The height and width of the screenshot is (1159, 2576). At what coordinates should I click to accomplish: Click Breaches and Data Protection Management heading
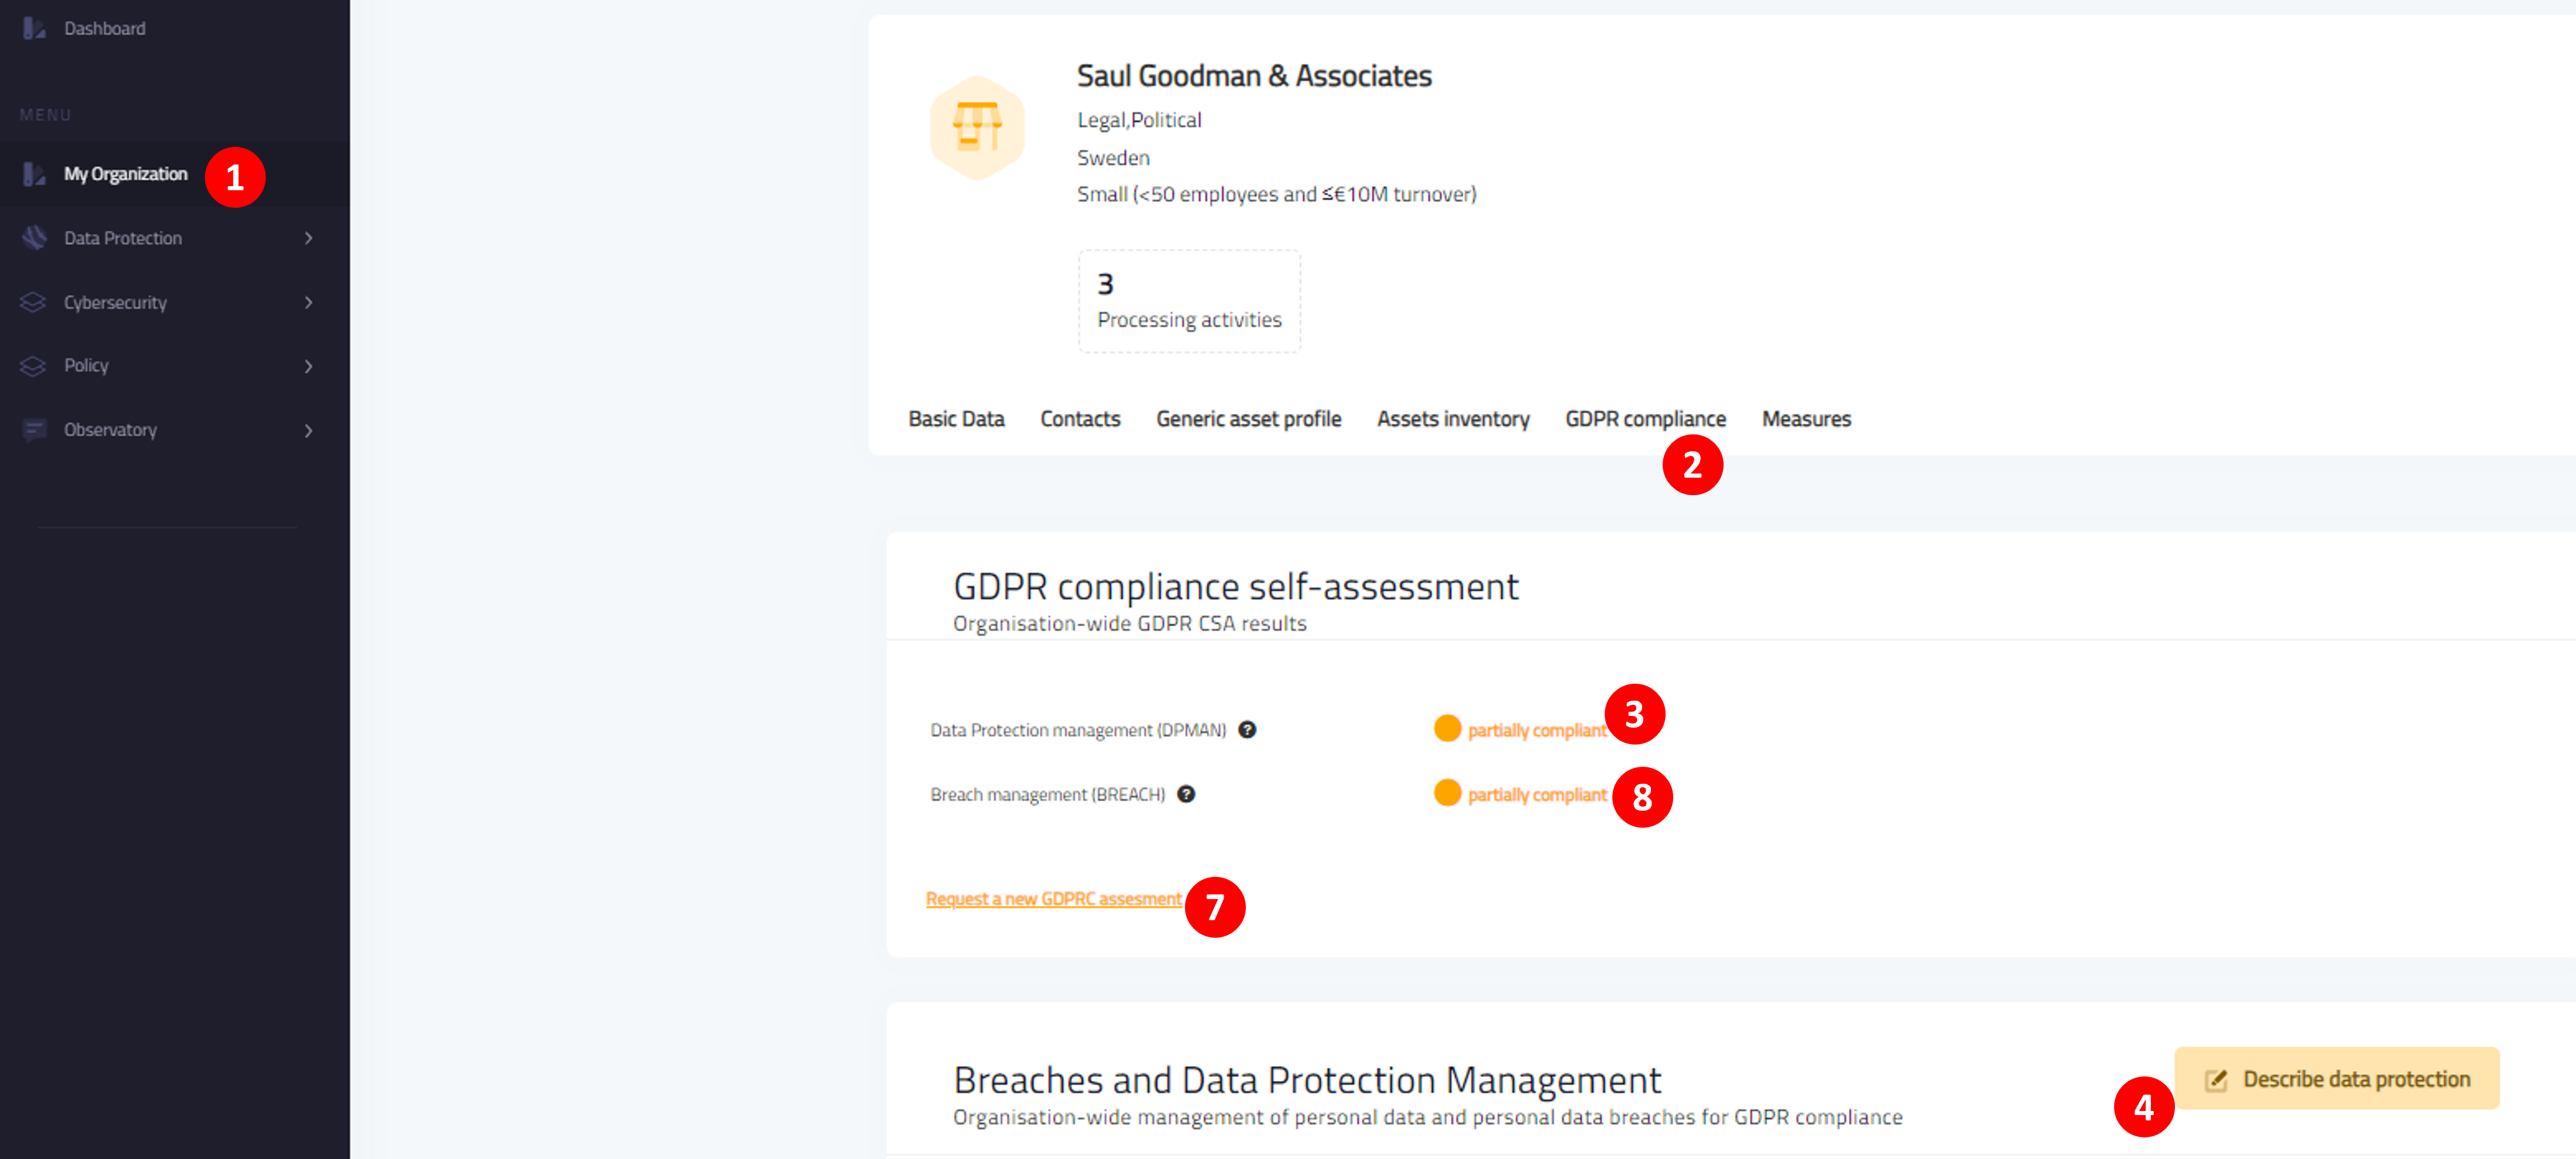pos(1307,1081)
